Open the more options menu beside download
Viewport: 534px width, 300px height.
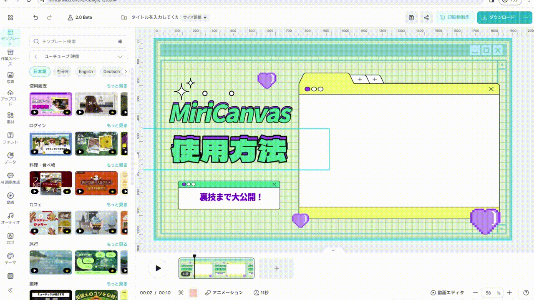point(525,17)
